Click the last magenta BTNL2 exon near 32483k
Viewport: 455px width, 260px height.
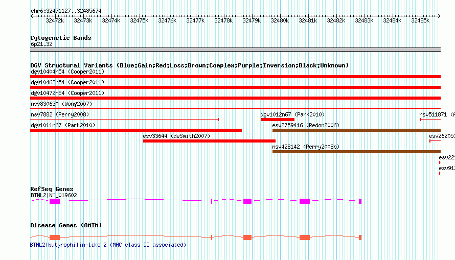(360, 201)
